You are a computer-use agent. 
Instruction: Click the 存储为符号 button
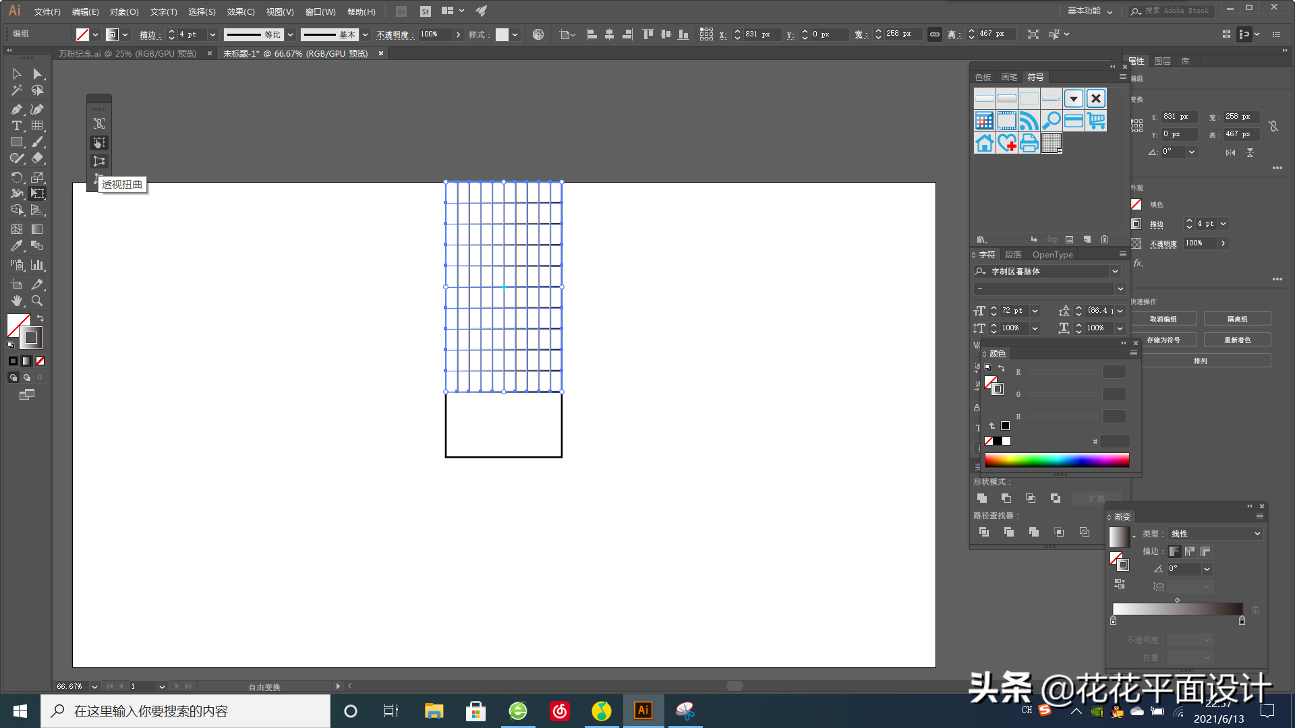point(1163,340)
